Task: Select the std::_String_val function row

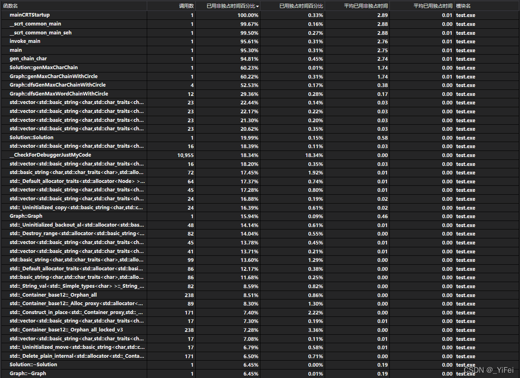Action: pos(260,286)
